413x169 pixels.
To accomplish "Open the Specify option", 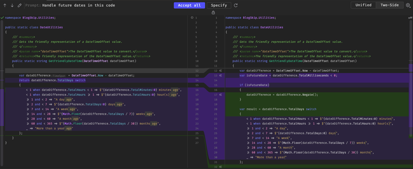I will tap(219, 5).
